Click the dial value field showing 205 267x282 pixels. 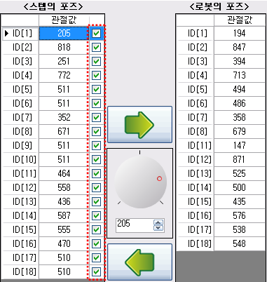(x=135, y=225)
